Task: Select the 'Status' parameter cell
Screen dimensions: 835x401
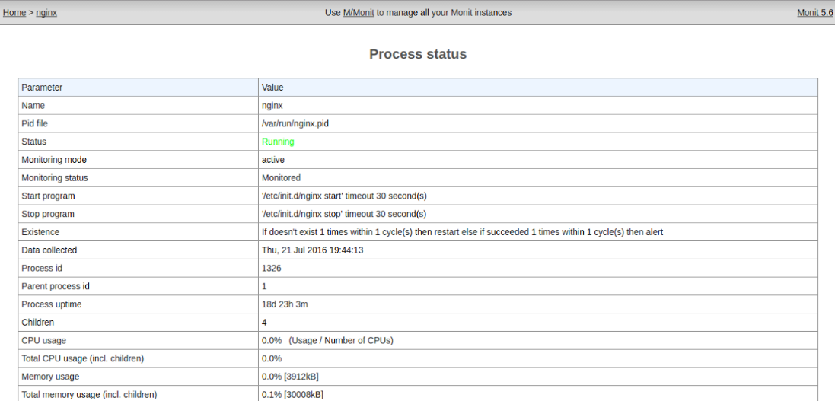Action: (x=139, y=142)
